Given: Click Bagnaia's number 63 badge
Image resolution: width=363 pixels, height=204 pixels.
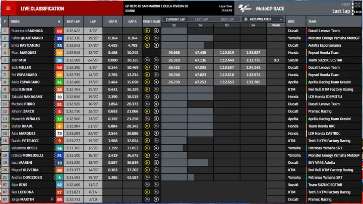Looking at the screenshot, I should (59, 31).
